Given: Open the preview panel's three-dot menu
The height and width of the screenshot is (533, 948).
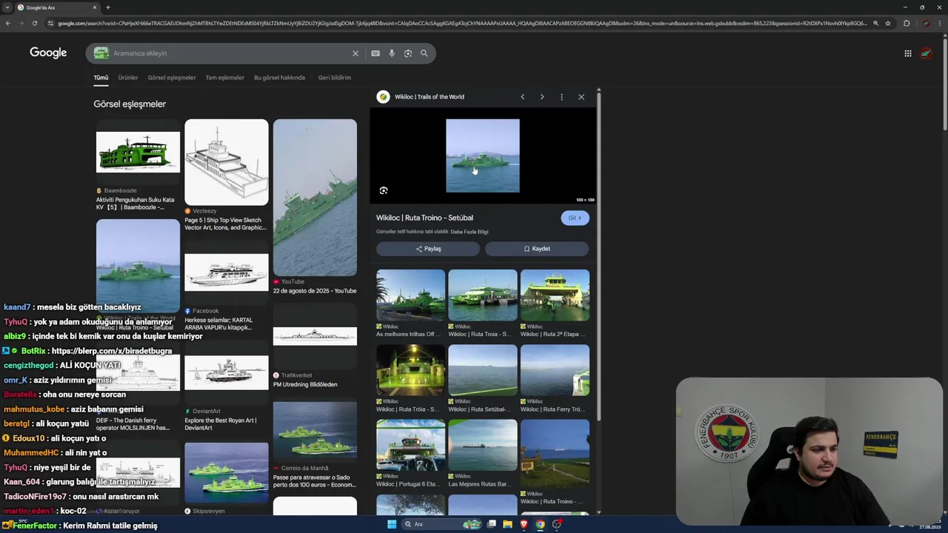Looking at the screenshot, I should (561, 97).
